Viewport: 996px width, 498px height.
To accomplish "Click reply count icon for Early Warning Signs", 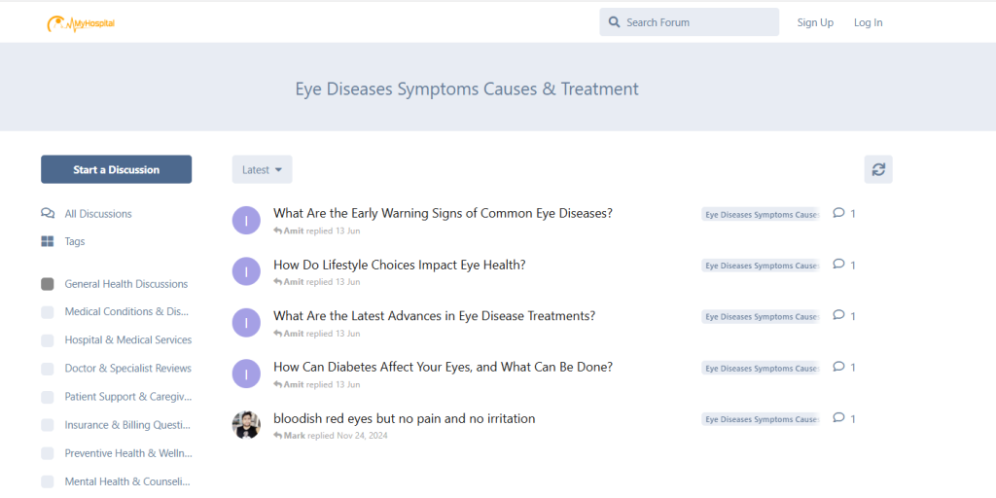I will (x=839, y=213).
